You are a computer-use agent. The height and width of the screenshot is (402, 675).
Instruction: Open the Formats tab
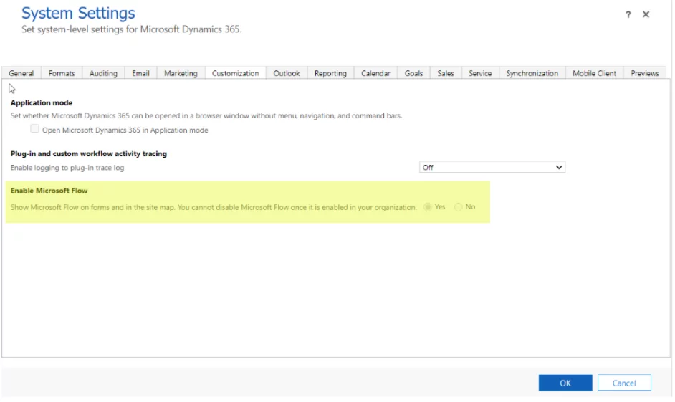click(62, 73)
